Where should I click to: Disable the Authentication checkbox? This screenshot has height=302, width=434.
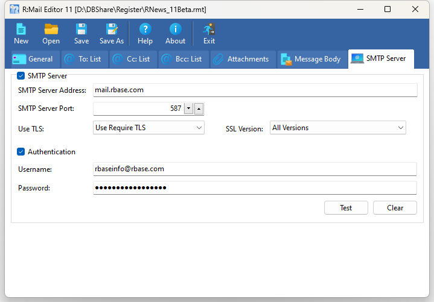pos(21,152)
